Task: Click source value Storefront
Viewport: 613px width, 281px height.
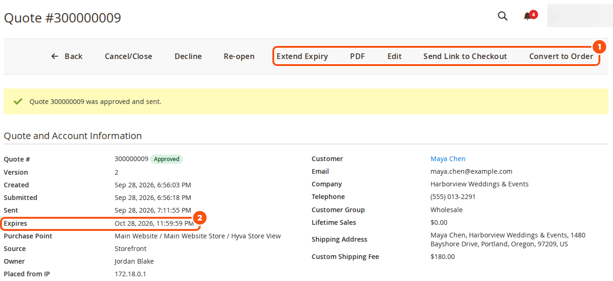Action: [131, 249]
